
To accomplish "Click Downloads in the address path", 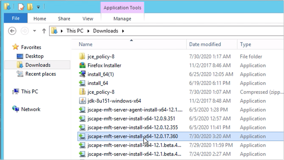I will click(x=105, y=31).
